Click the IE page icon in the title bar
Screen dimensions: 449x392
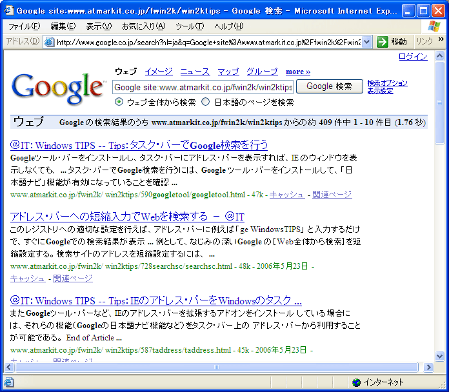point(8,10)
